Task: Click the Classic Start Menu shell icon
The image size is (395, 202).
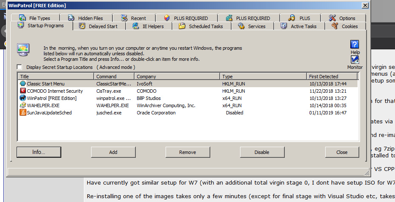Action: click(23, 83)
